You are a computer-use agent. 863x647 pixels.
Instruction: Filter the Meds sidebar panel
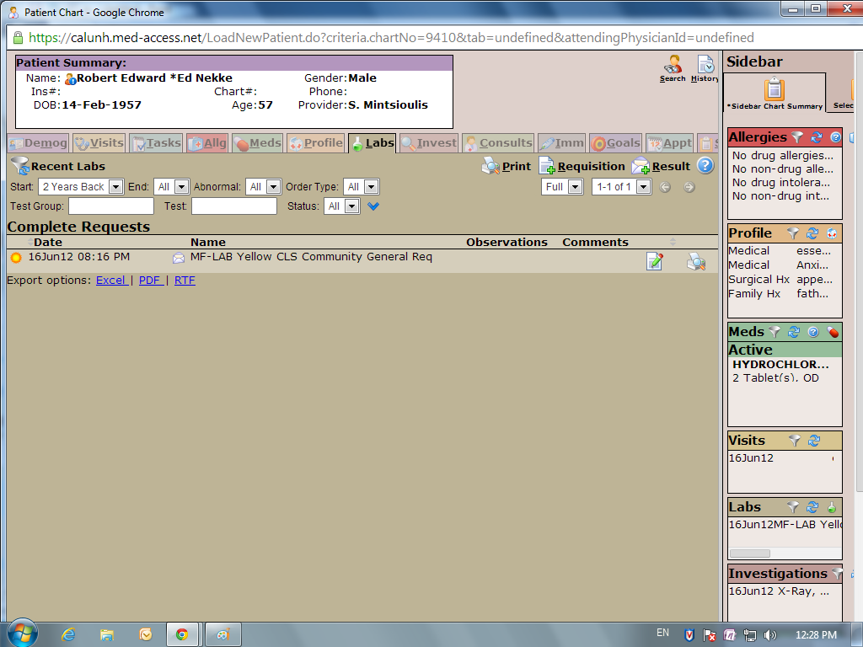pos(775,332)
